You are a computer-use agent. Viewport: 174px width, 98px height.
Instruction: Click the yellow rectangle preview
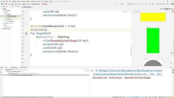coord(153,17)
